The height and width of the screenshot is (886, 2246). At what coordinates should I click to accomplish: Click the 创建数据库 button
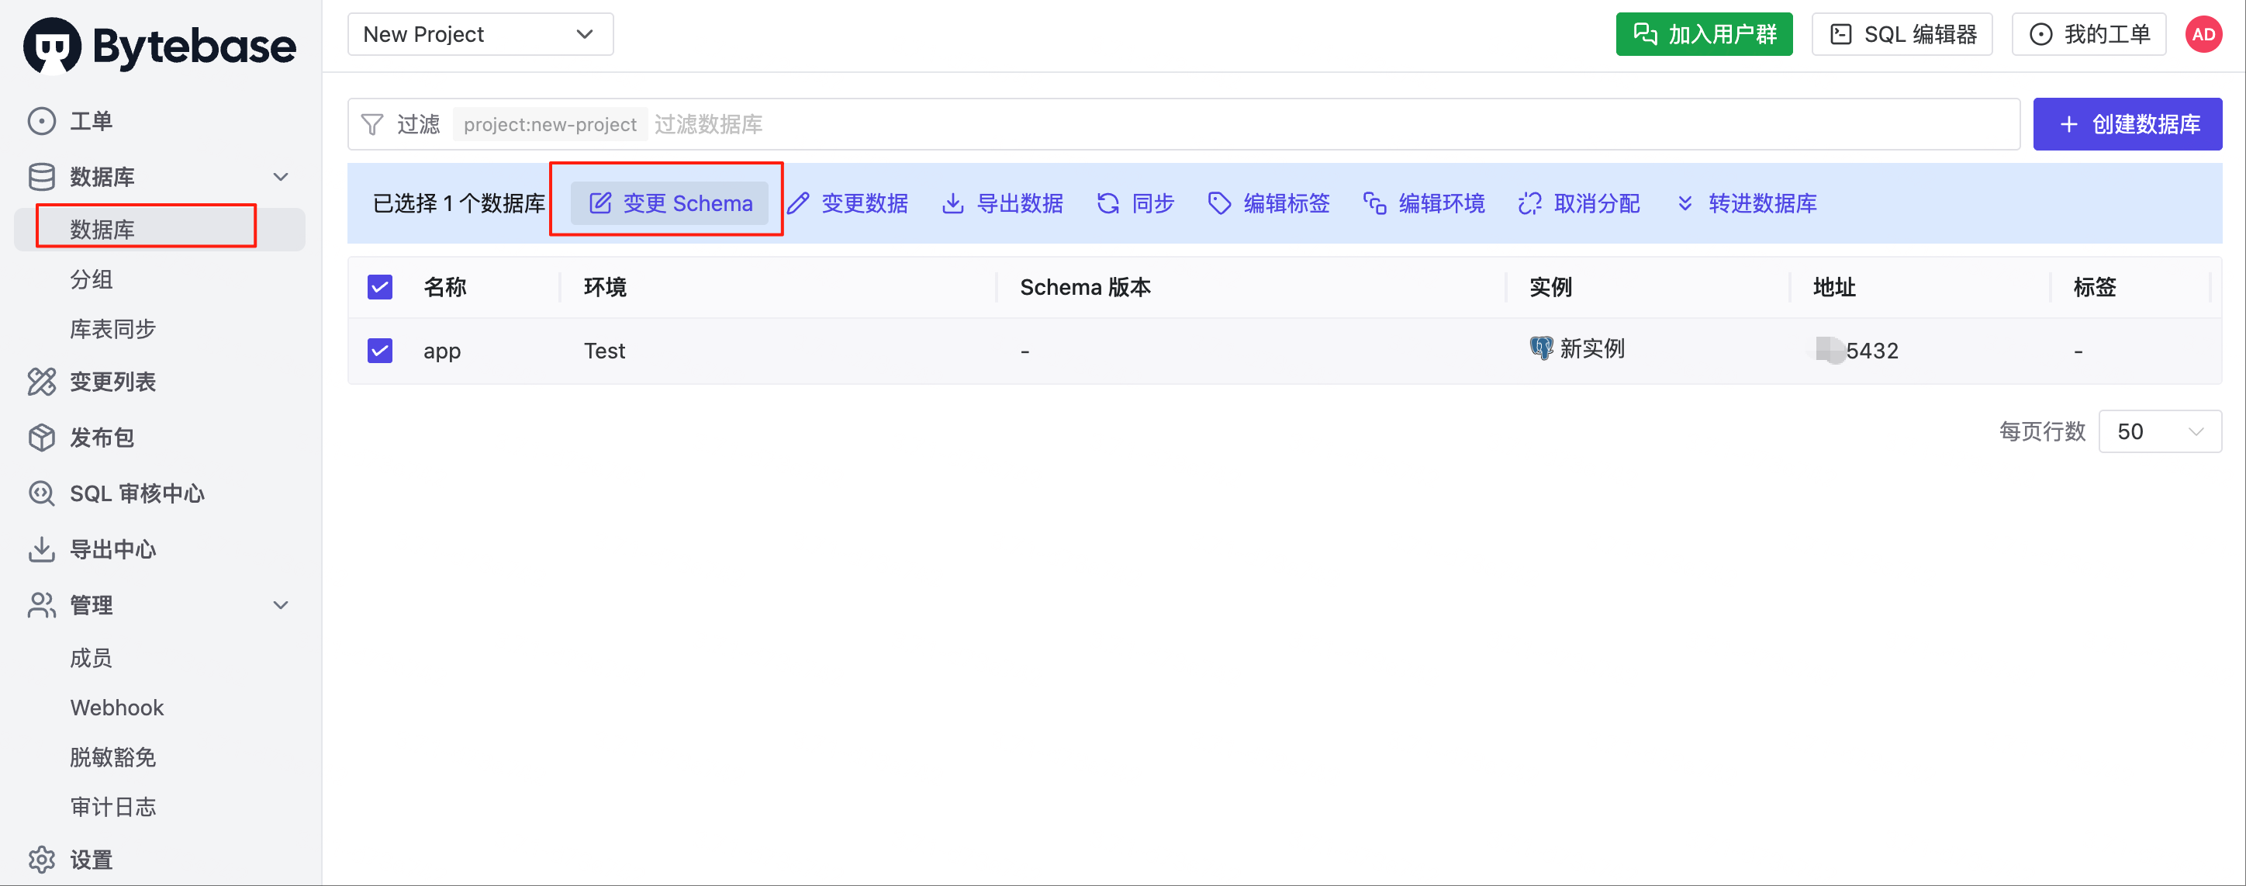(x=2127, y=124)
